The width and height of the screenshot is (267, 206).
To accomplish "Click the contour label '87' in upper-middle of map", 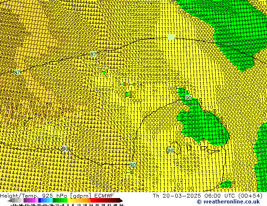I will (x=93, y=54).
